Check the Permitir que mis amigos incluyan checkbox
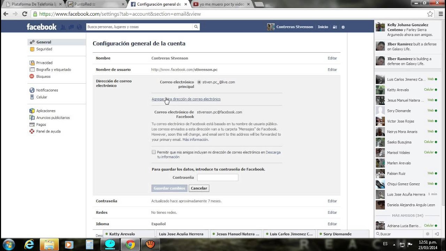This screenshot has height=251, width=446. 154,152
